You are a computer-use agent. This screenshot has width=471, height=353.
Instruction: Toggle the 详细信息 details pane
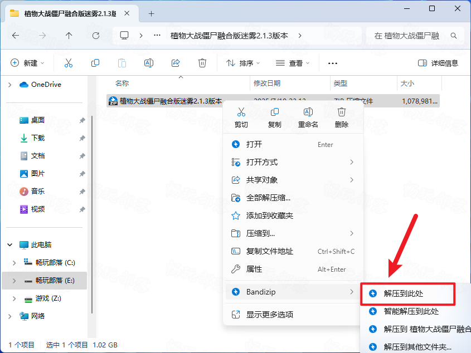tap(438, 63)
